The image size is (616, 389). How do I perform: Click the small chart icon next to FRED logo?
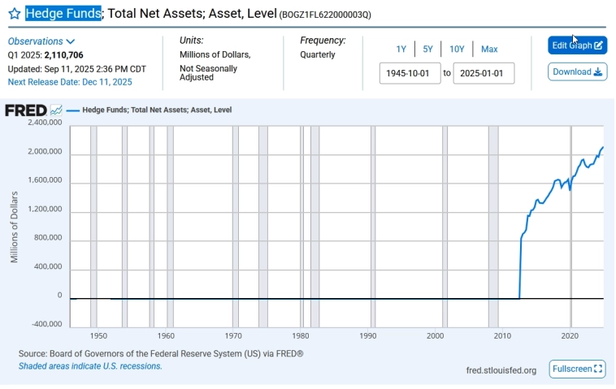click(56, 110)
